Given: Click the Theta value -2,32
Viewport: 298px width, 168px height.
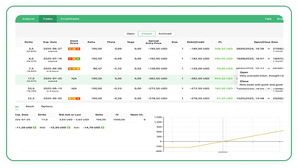Looking at the screenshot, I should click(x=118, y=69).
